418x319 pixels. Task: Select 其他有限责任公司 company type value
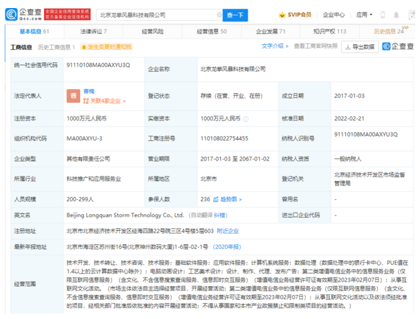(x=88, y=159)
